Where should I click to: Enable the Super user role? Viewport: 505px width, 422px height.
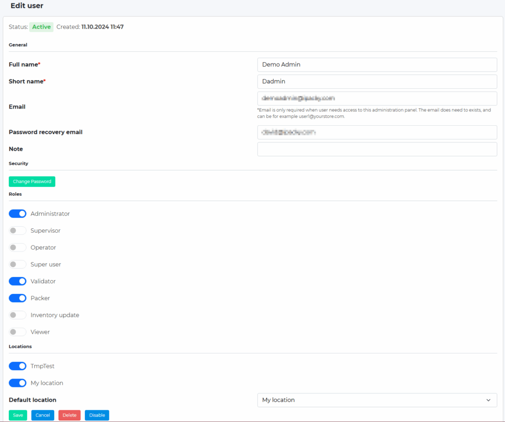[17, 264]
